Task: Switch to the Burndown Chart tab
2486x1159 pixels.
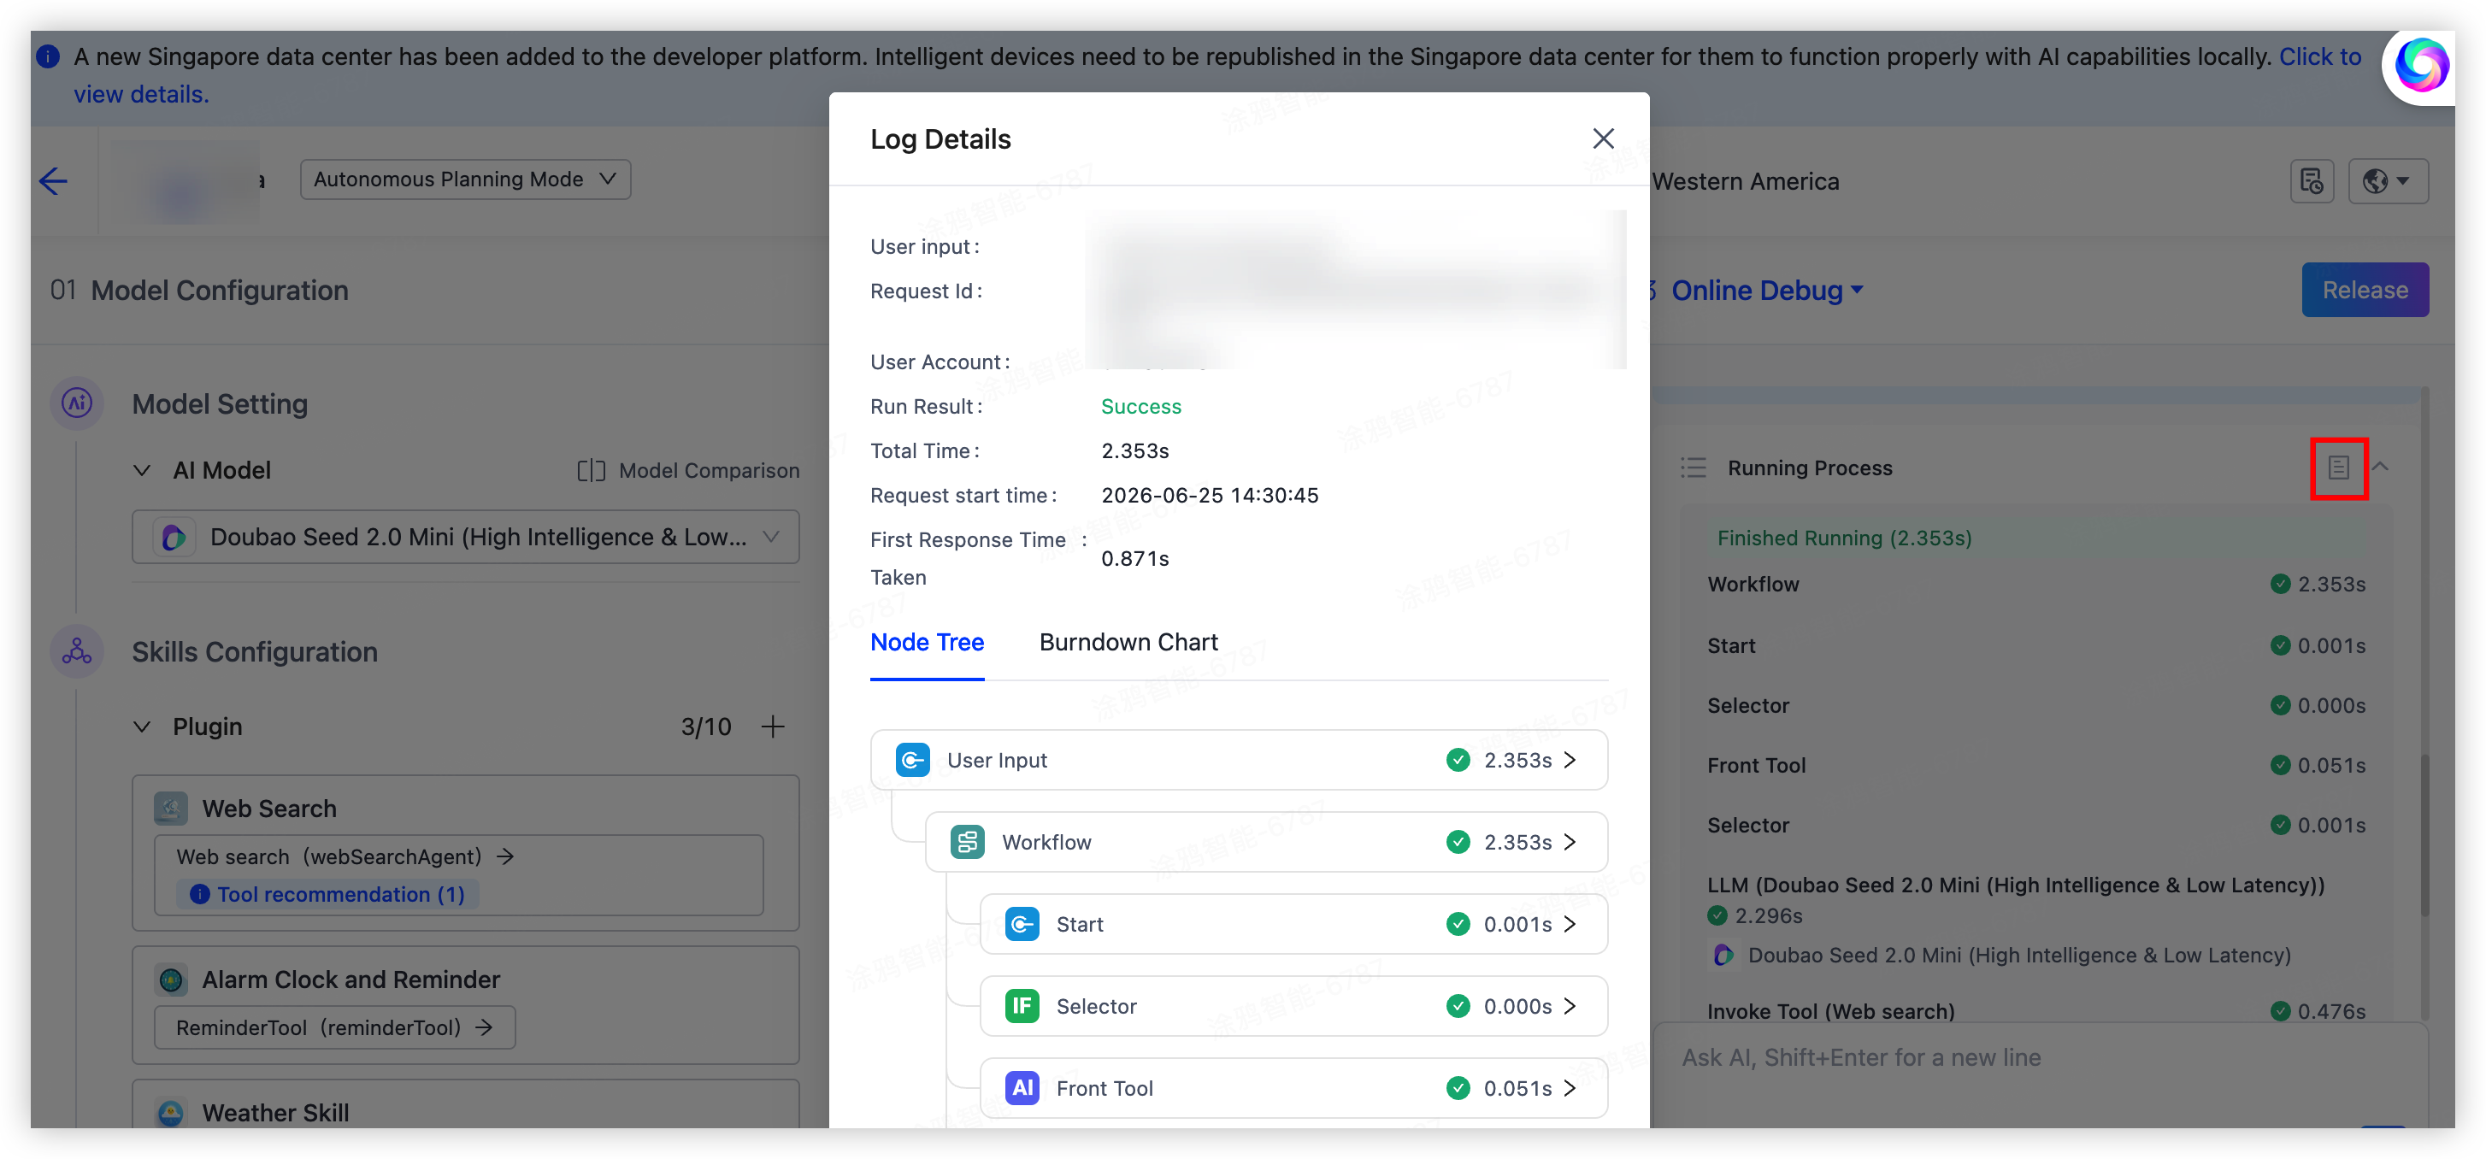Action: (1128, 642)
